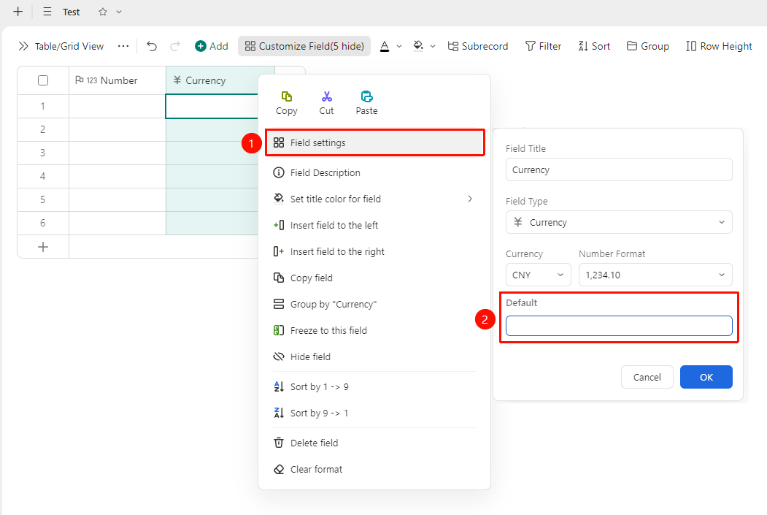
Task: Apply the fill color bucket tool
Action: pos(418,46)
